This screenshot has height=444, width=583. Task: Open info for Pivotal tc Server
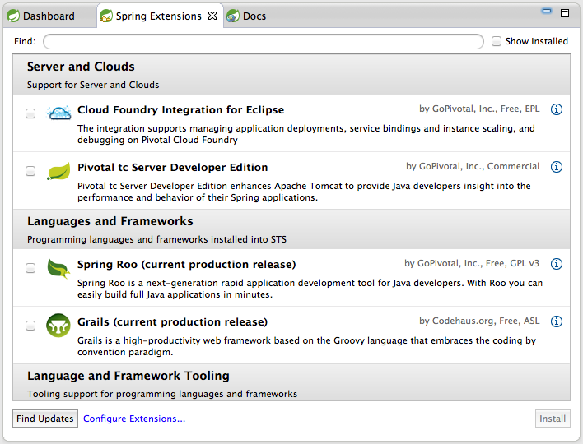coord(556,167)
